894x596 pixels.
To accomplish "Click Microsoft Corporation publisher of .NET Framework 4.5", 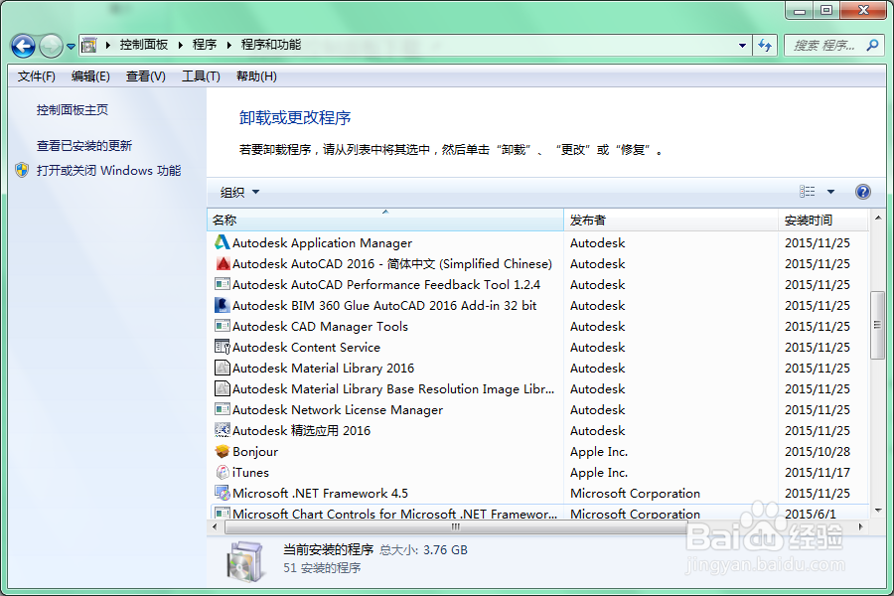I will pos(635,494).
